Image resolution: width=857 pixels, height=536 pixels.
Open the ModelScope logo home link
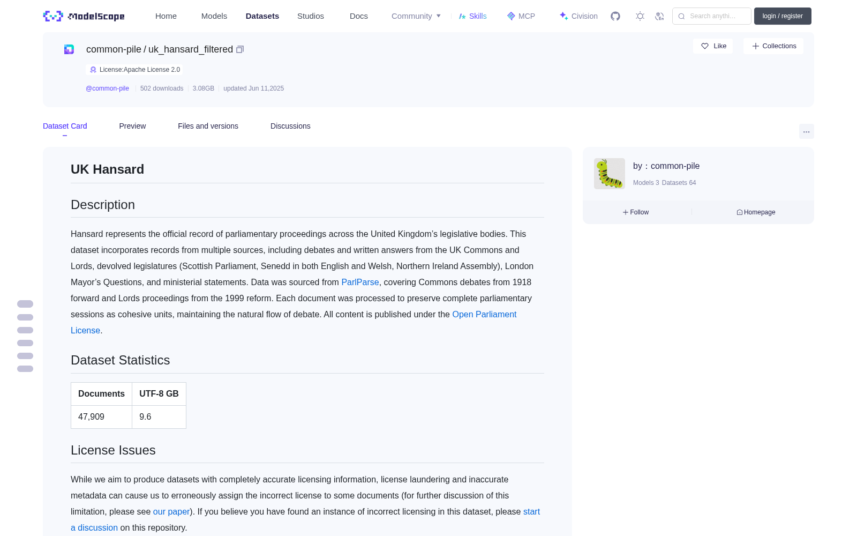[x=84, y=16]
